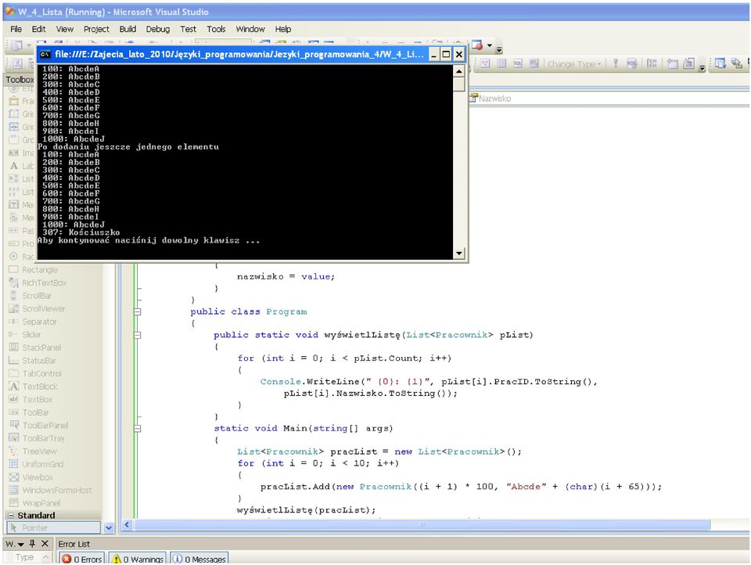
Task: Open the Tools menu
Action: pyautogui.click(x=216, y=29)
